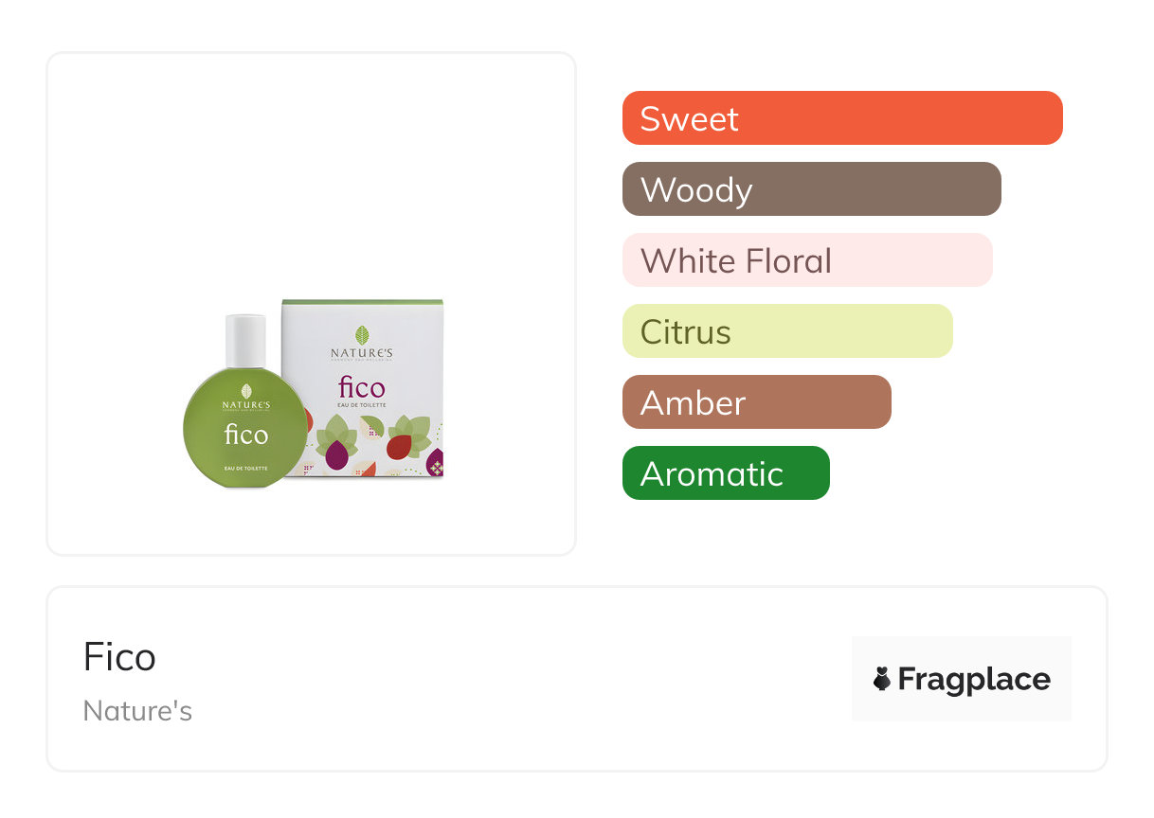Image resolution: width=1154 pixels, height=818 pixels.
Task: Click "EAU DE TOILETTE" label on the bottle
Action: (x=246, y=469)
